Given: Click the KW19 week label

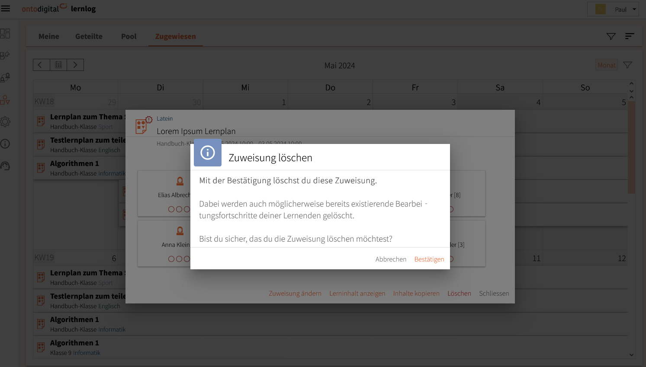Looking at the screenshot, I should (x=44, y=258).
